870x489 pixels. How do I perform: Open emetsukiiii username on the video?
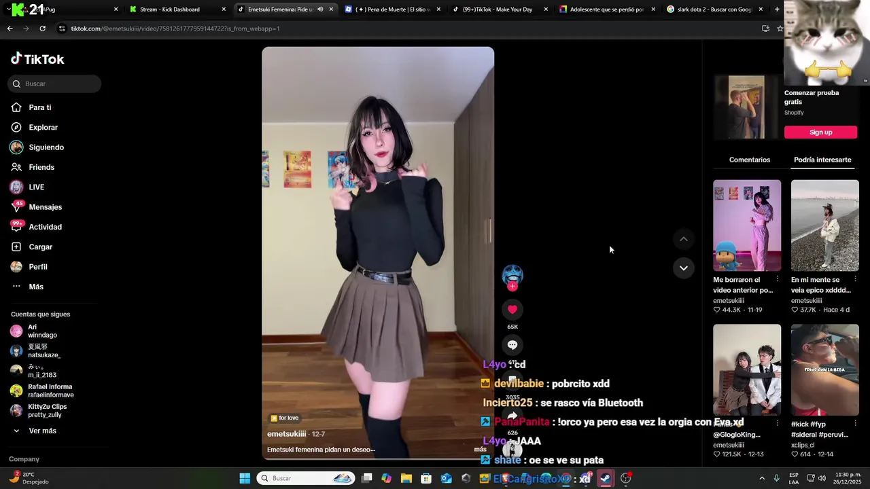[286, 434]
